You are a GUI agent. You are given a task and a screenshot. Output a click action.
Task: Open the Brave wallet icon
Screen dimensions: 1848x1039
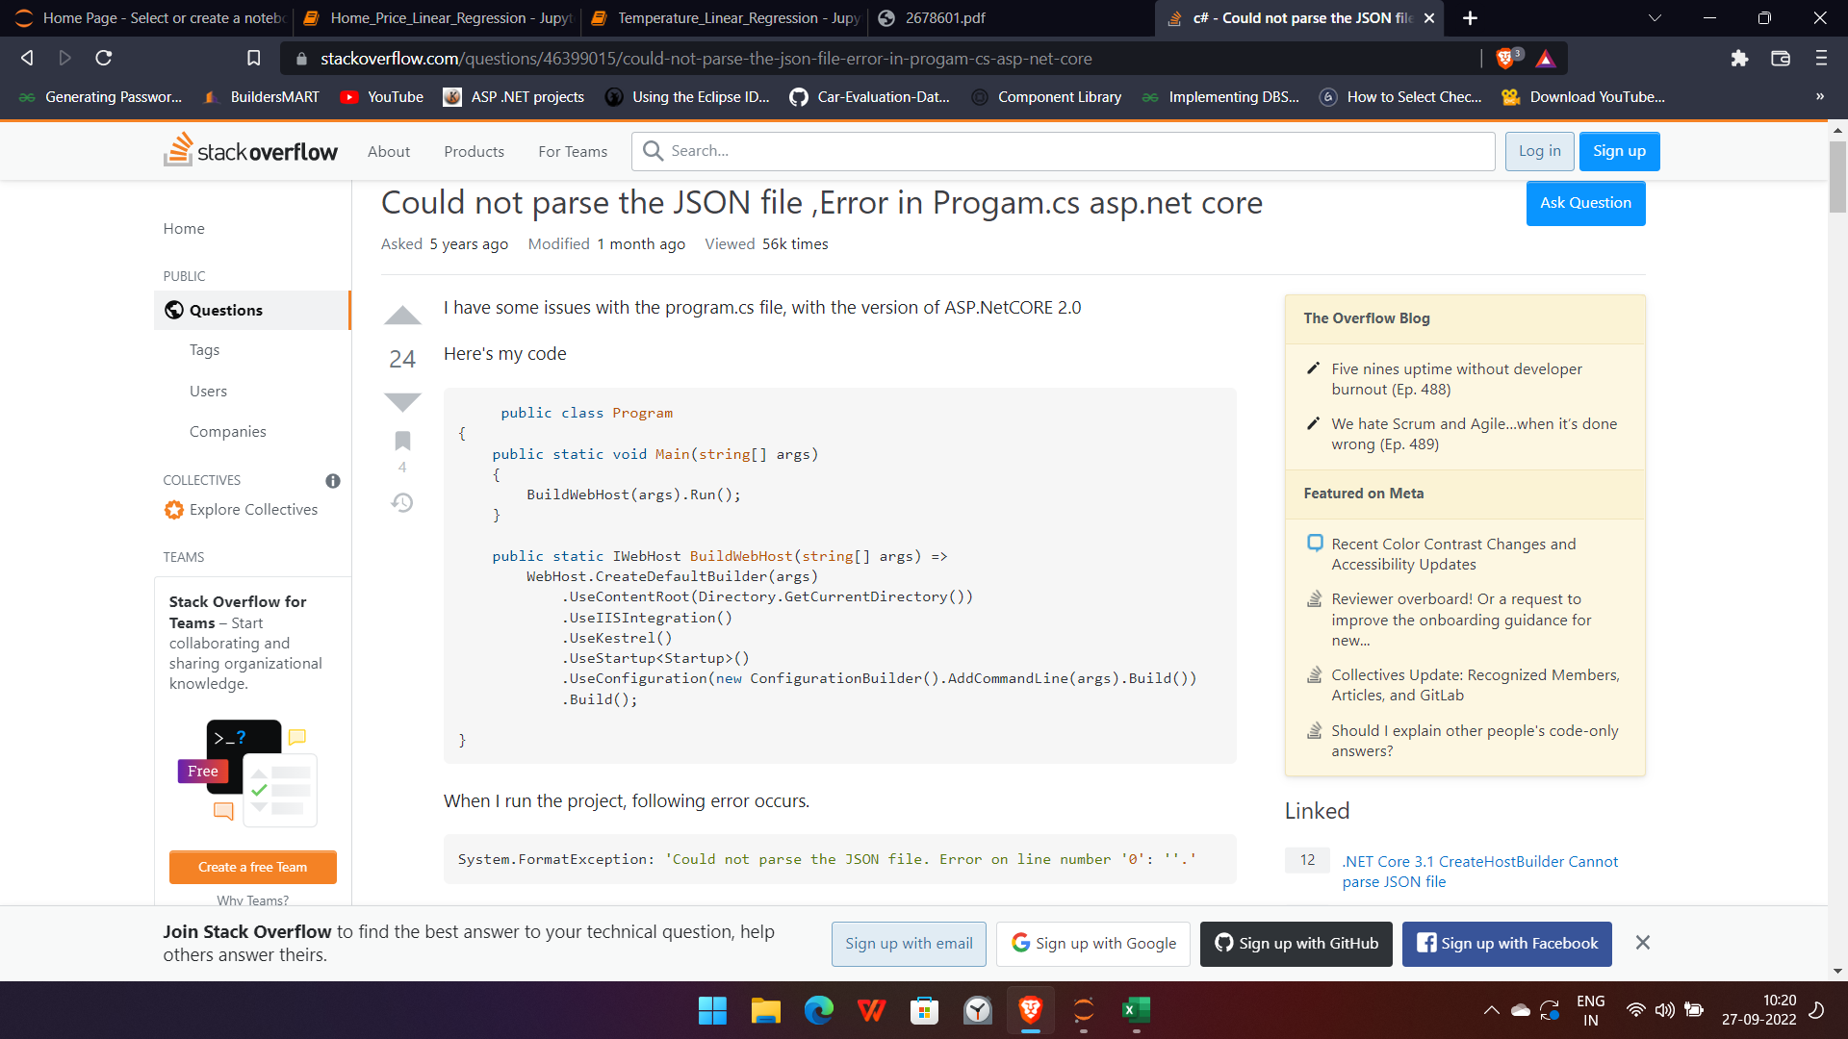pos(1781,59)
